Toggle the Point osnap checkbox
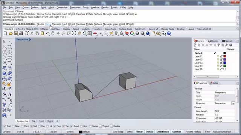Screen dimensions: 241x135 point(22,126)
